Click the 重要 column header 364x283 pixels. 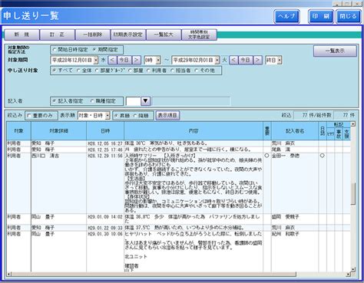click(267, 131)
